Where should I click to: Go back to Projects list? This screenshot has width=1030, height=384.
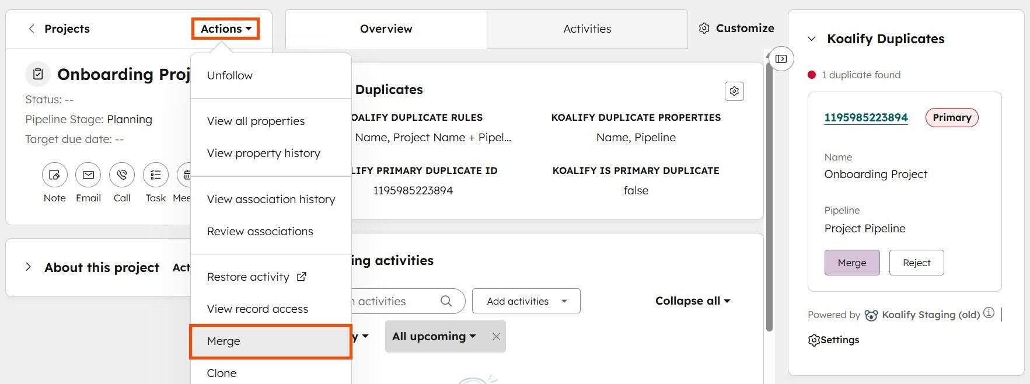point(59,29)
